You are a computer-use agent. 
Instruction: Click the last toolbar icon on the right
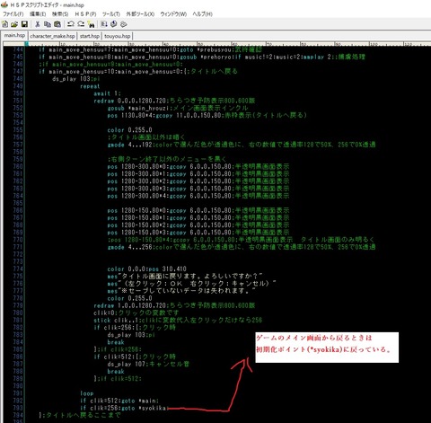(x=124, y=24)
